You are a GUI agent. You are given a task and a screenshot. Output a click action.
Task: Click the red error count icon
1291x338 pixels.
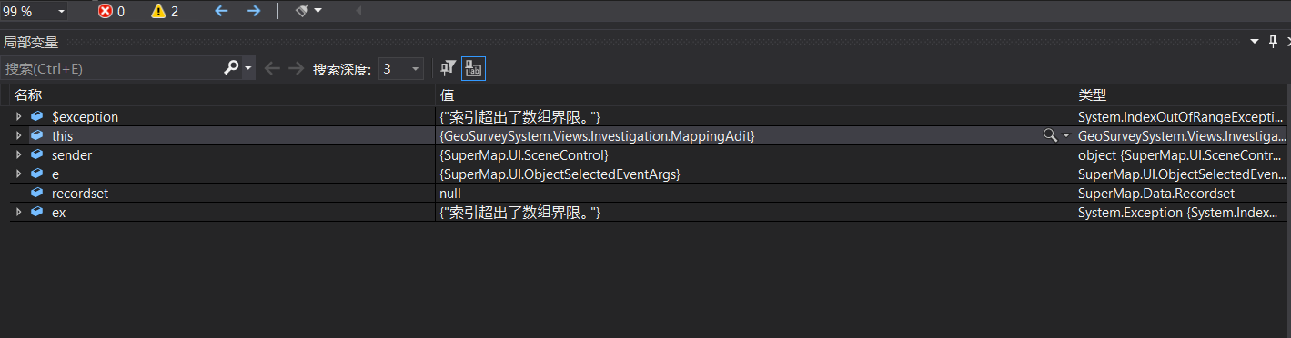point(106,11)
